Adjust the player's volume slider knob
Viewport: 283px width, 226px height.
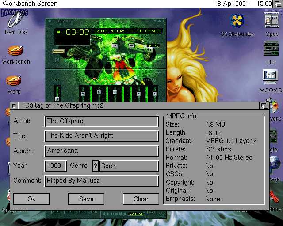(x=115, y=46)
